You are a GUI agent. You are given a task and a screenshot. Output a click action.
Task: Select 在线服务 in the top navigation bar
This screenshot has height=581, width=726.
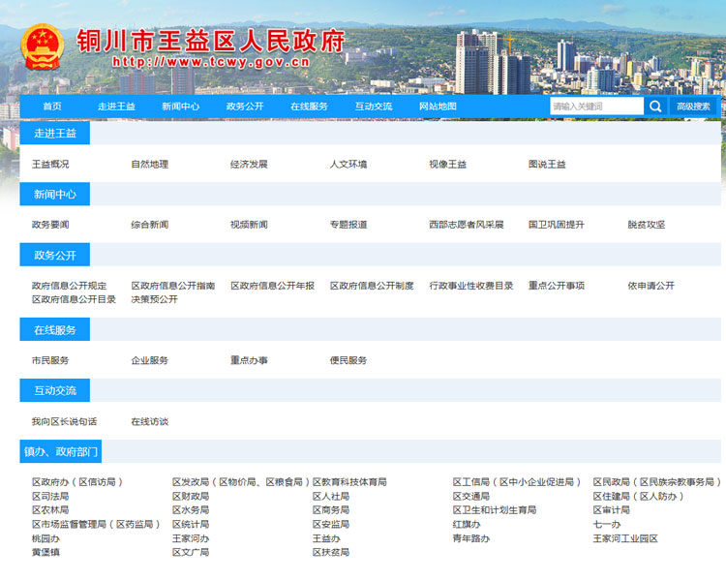[309, 107]
